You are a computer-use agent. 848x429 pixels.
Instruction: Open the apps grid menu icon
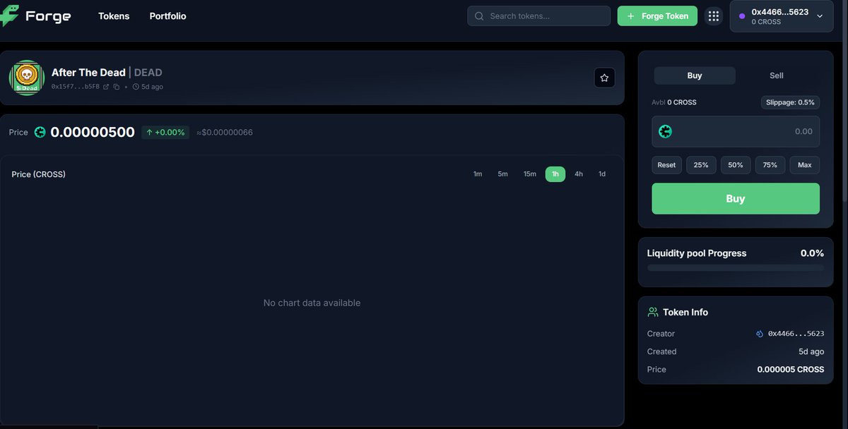(714, 16)
